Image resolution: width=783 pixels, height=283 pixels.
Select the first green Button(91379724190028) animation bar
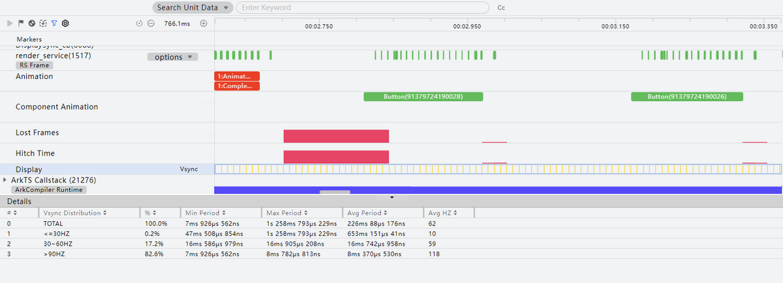[423, 97]
